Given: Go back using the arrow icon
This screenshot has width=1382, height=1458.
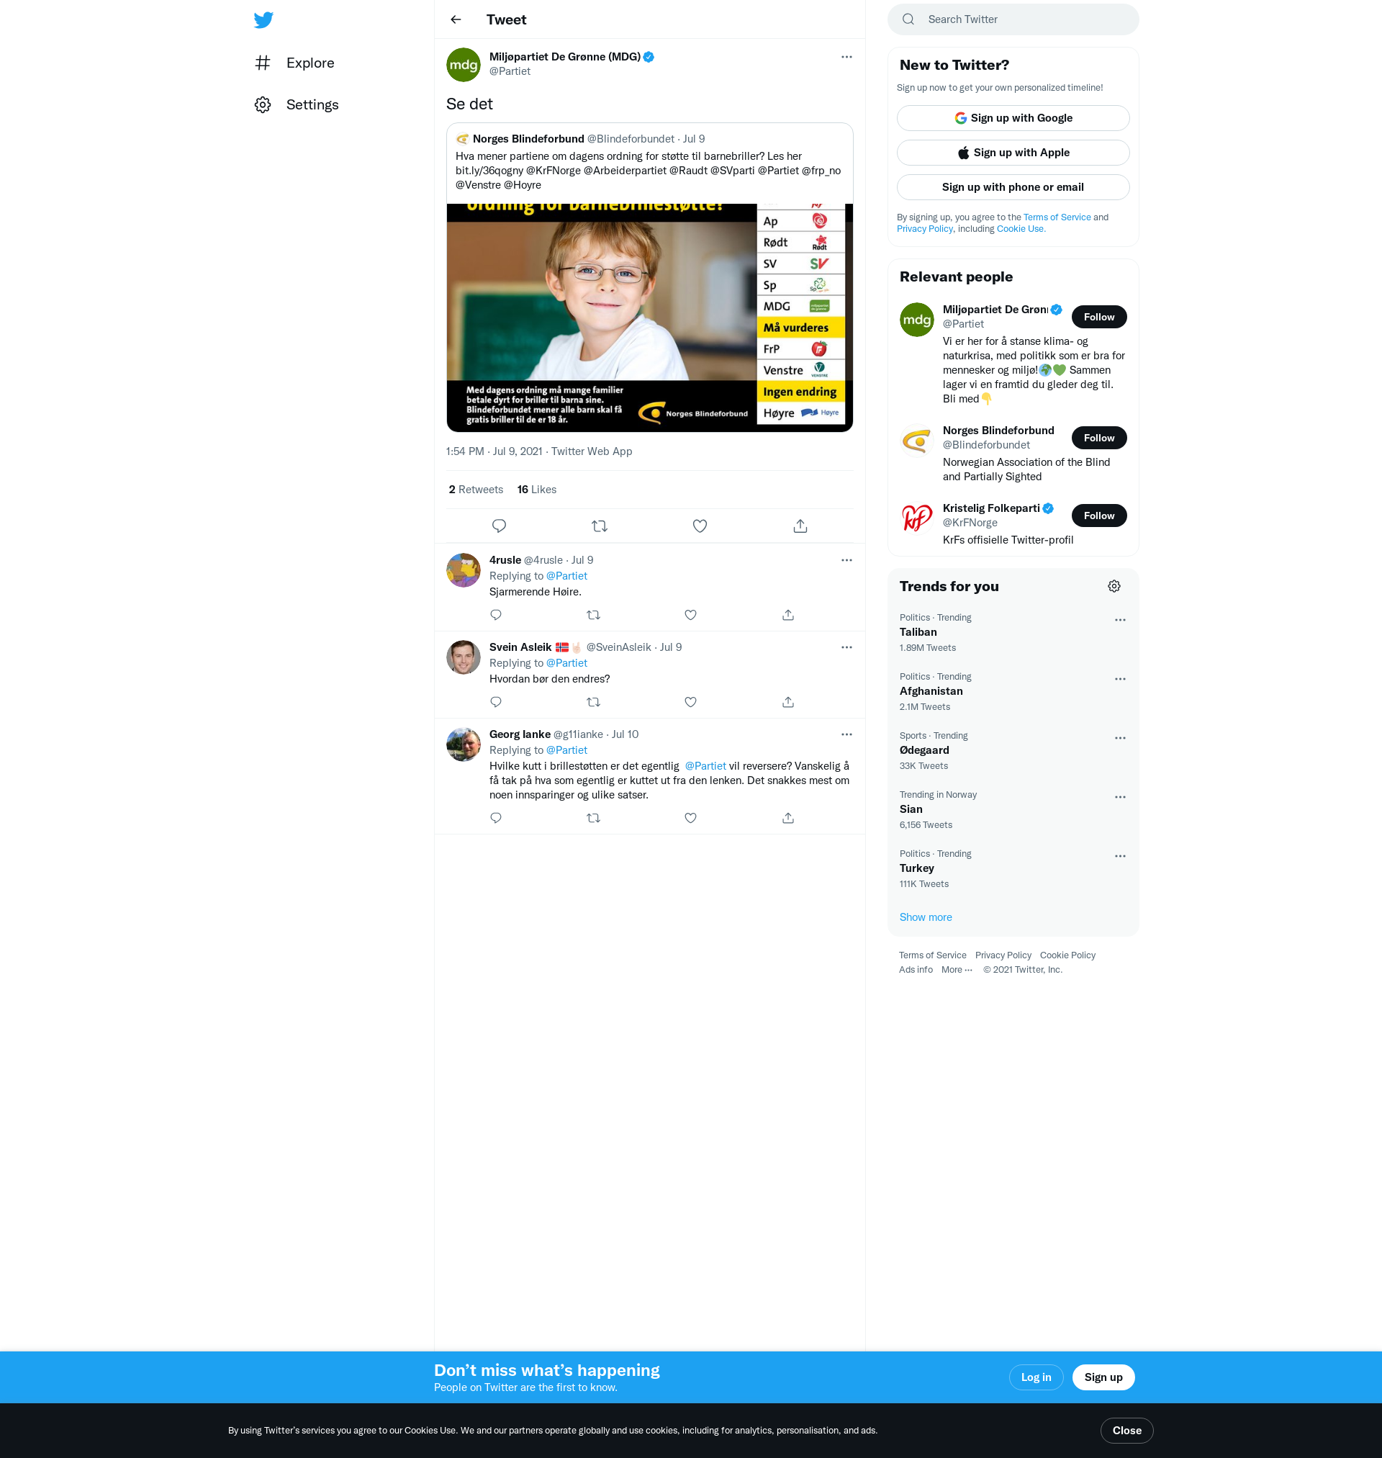Looking at the screenshot, I should pyautogui.click(x=456, y=20).
